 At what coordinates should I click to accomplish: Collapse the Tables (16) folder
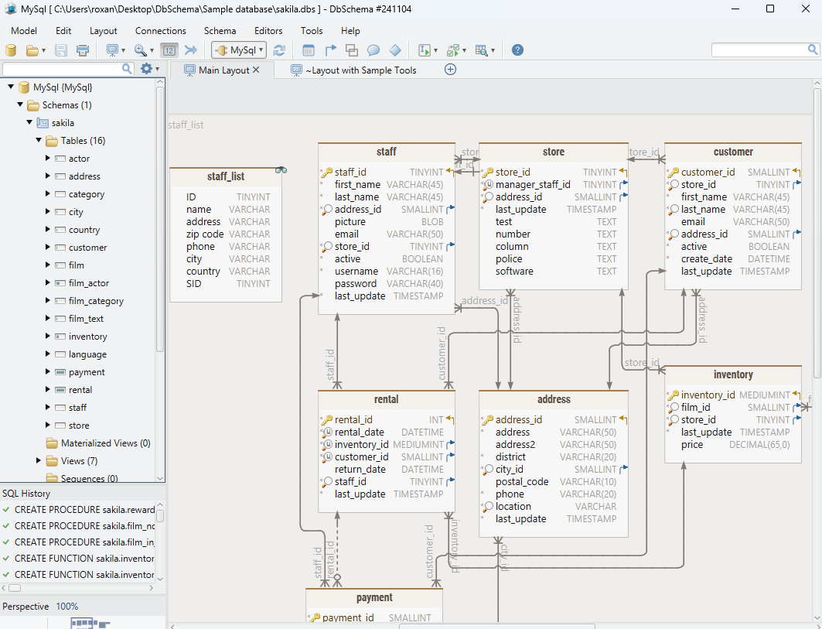click(x=38, y=140)
